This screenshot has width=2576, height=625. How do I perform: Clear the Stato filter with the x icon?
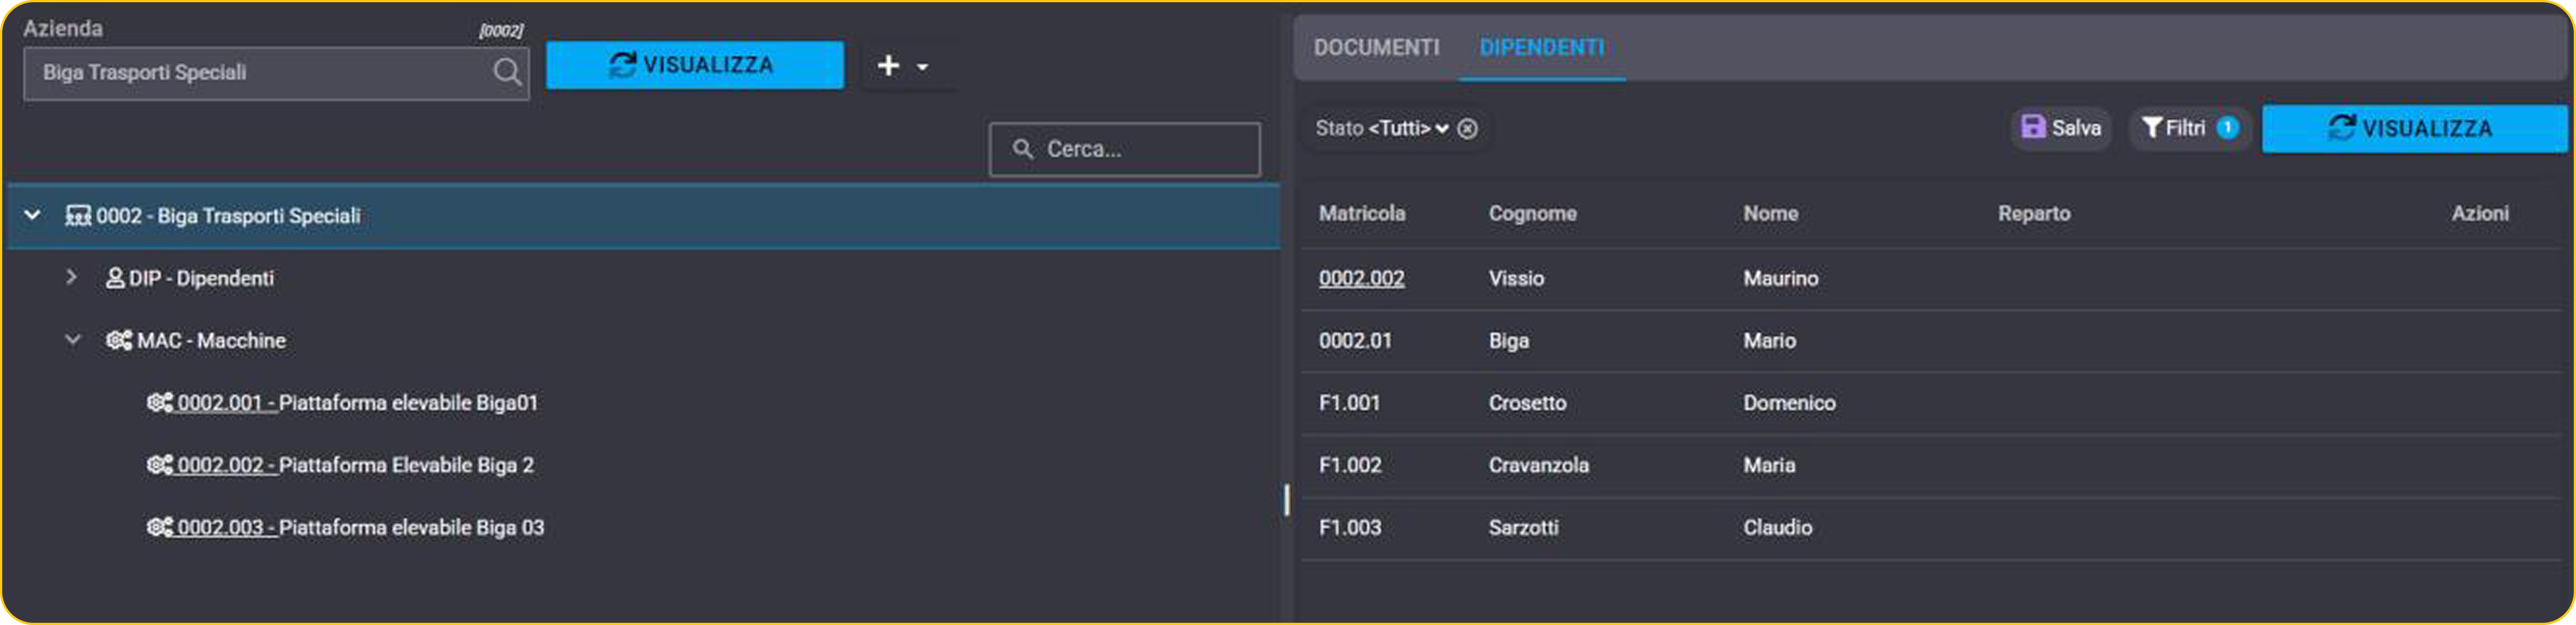pyautogui.click(x=1467, y=129)
